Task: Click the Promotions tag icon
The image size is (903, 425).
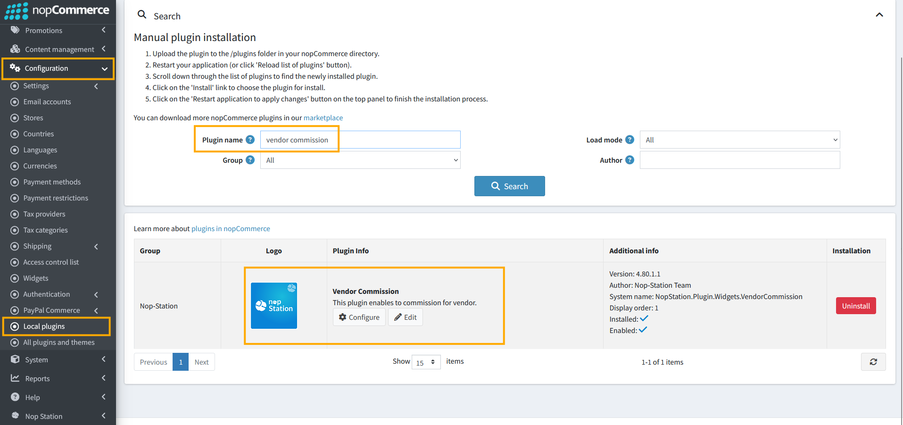Action: point(15,30)
